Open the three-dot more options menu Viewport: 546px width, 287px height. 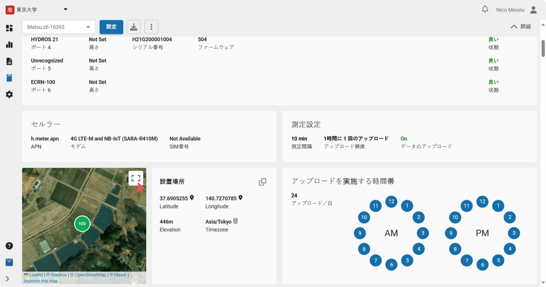(x=151, y=27)
